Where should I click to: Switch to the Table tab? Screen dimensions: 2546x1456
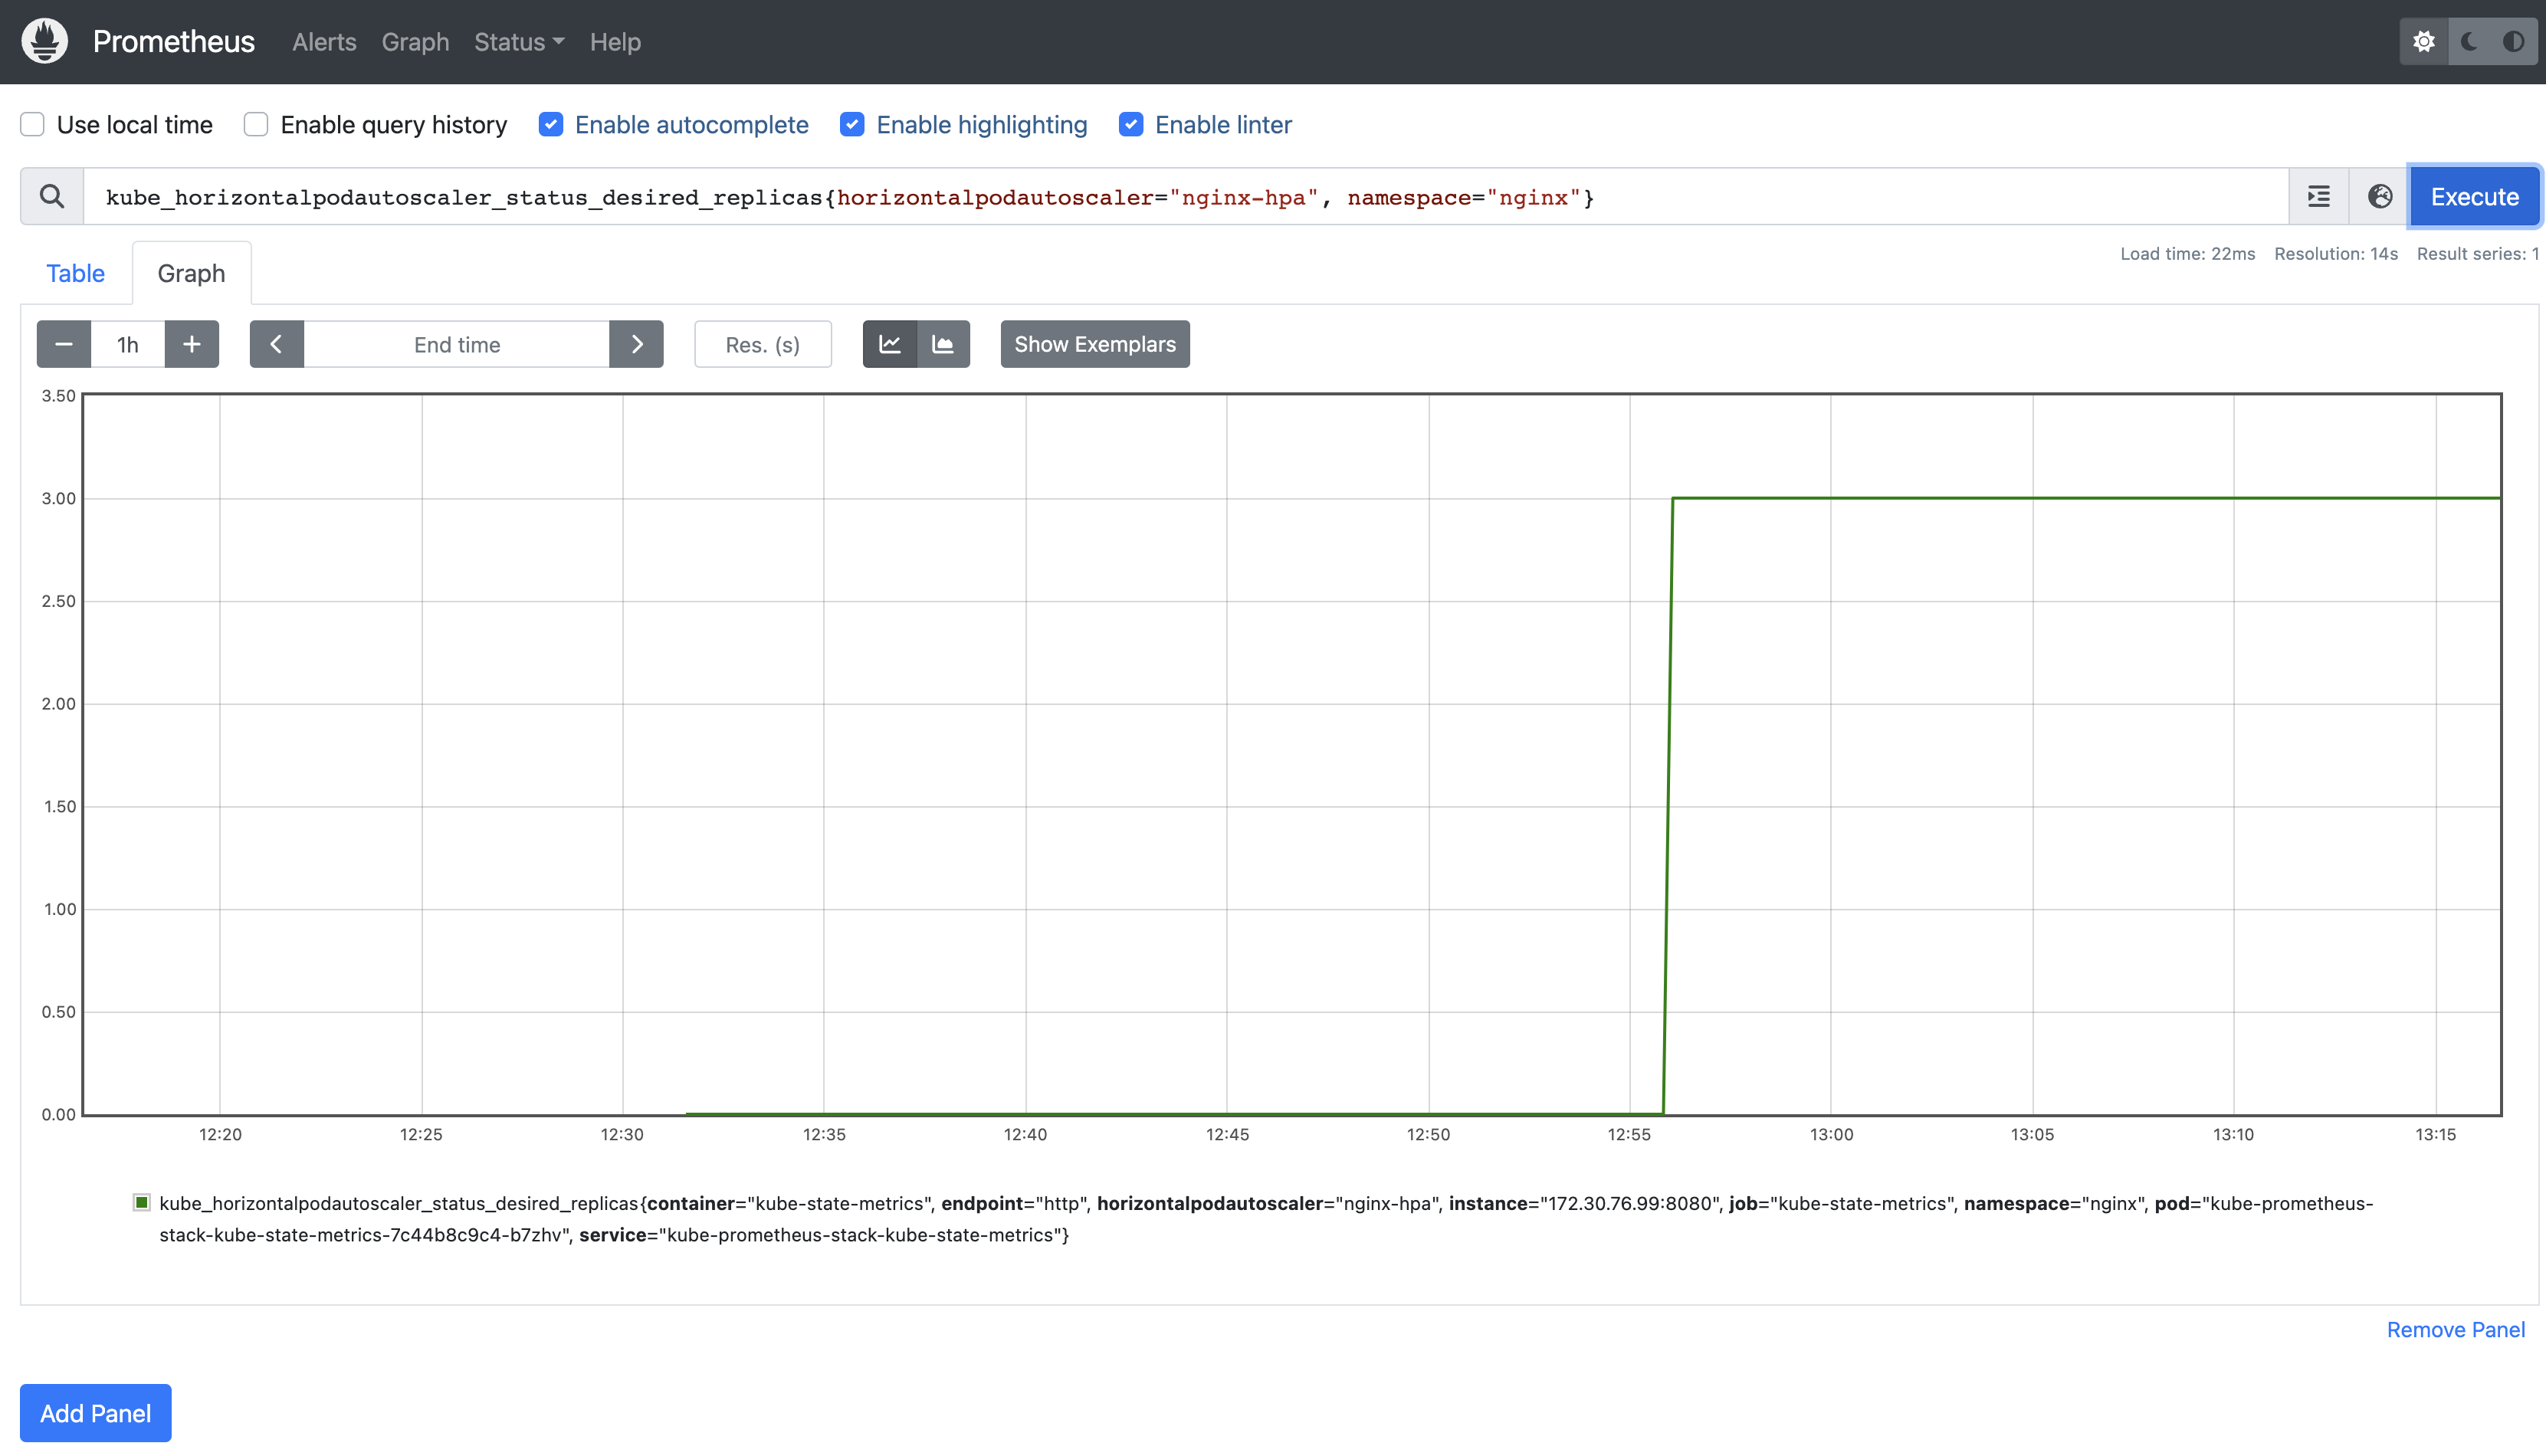[x=75, y=273]
